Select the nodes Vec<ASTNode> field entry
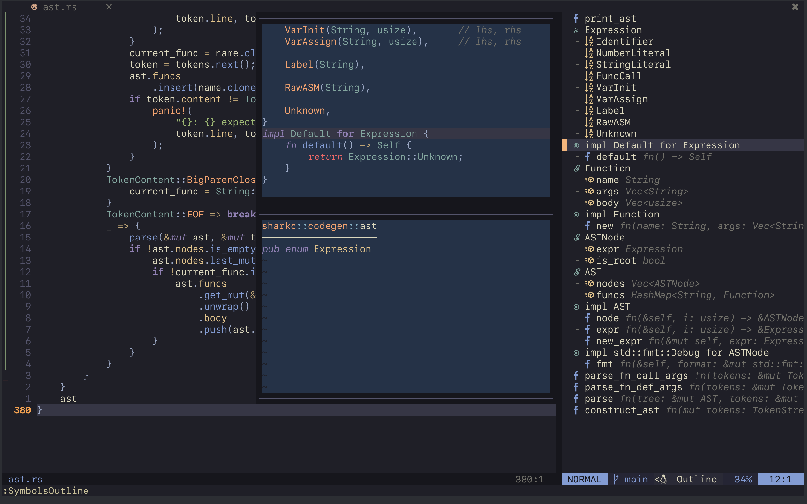 coord(648,283)
